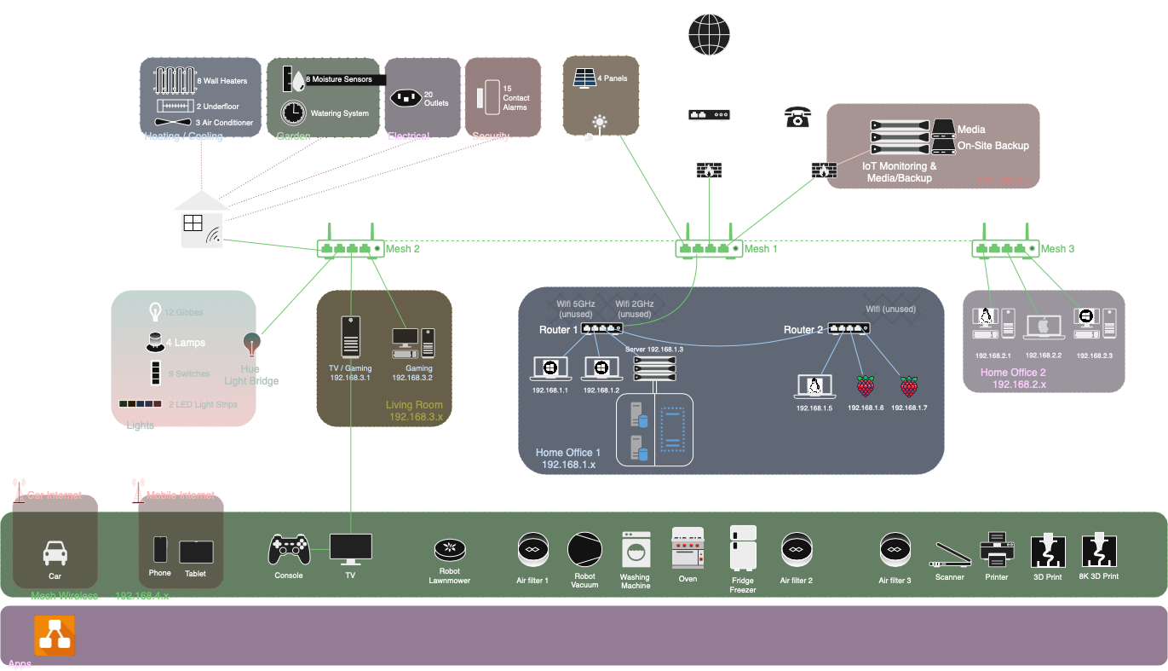This screenshot has height=671, width=1168.
Task: Select the Oven icon
Action: pyautogui.click(x=688, y=547)
